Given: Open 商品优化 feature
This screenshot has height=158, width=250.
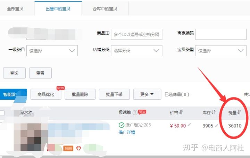Looking at the screenshot, I should tap(46, 94).
